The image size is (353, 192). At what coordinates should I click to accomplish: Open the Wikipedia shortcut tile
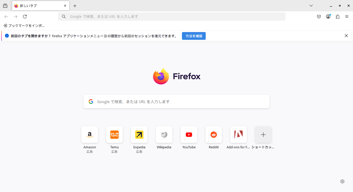(x=164, y=135)
